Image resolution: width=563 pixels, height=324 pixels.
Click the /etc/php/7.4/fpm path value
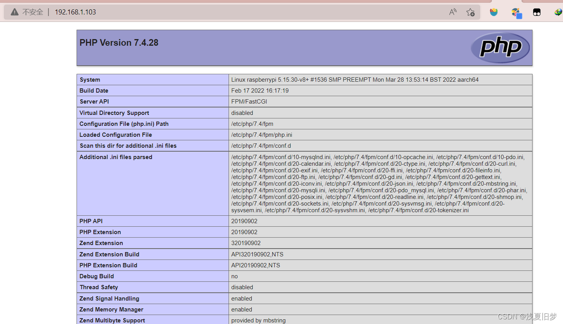(252, 124)
